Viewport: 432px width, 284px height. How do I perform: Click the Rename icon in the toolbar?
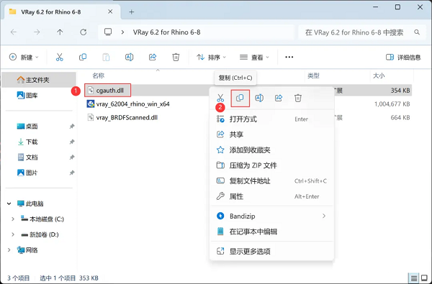point(129,58)
